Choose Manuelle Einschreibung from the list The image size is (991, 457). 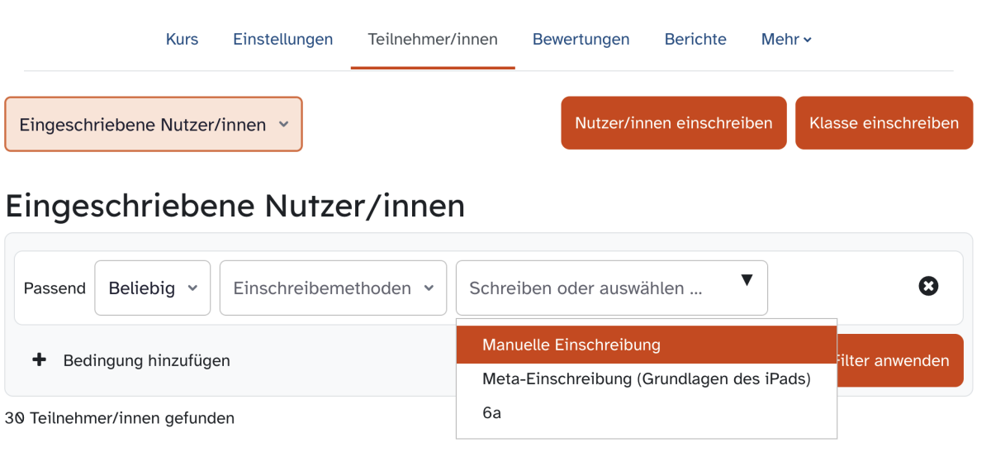(x=647, y=345)
